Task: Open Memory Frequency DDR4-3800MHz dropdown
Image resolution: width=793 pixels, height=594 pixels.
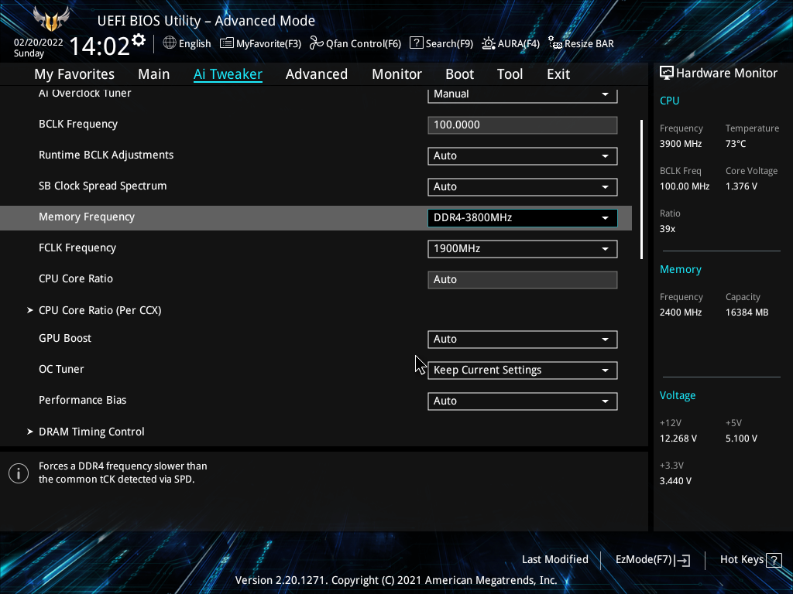Action: (x=523, y=217)
